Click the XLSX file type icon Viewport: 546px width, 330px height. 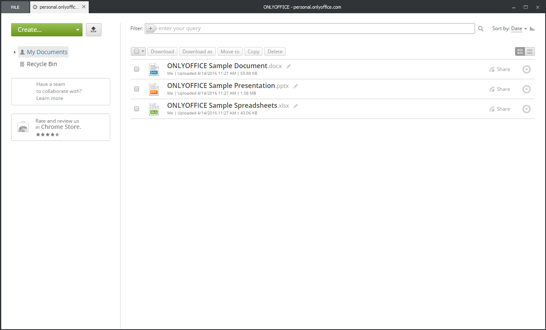pos(154,109)
